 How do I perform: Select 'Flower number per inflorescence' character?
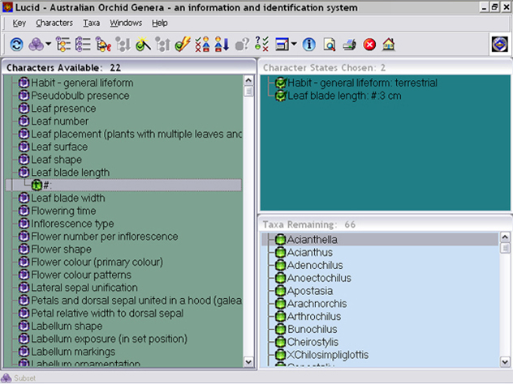click(105, 237)
